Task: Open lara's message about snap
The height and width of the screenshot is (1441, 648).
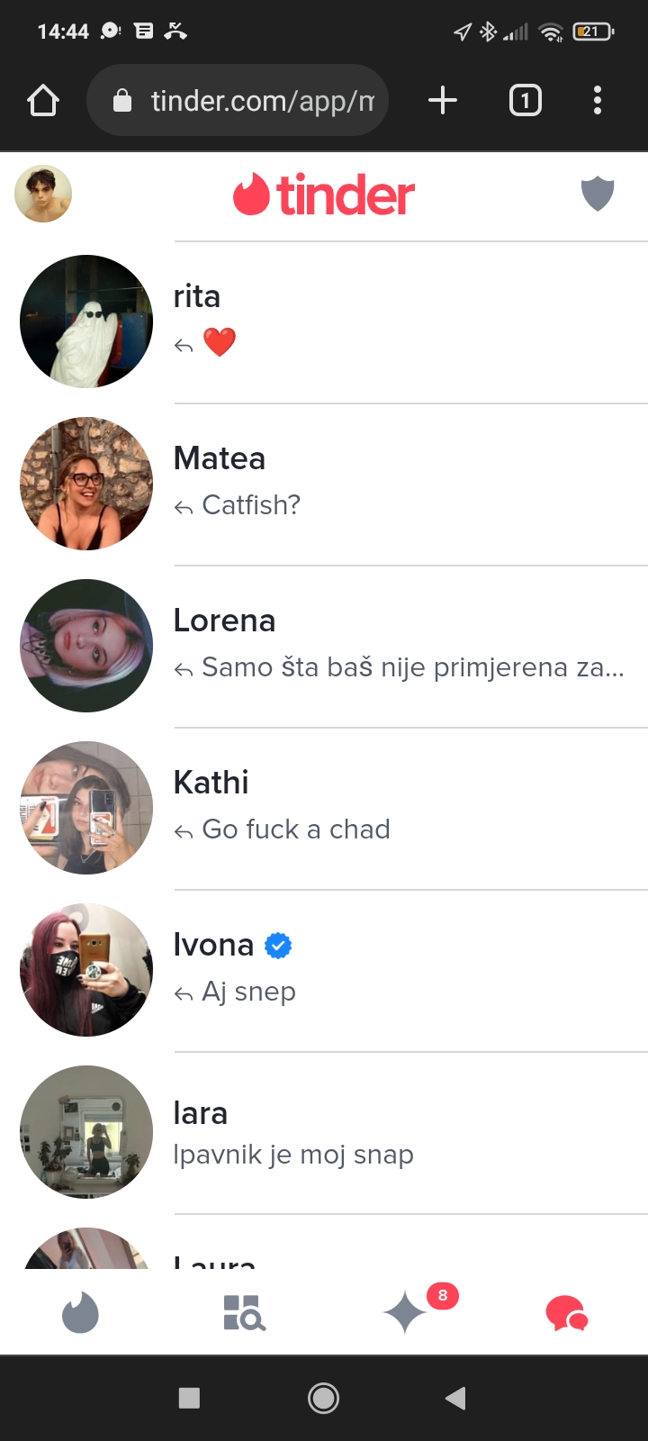Action: click(324, 1133)
